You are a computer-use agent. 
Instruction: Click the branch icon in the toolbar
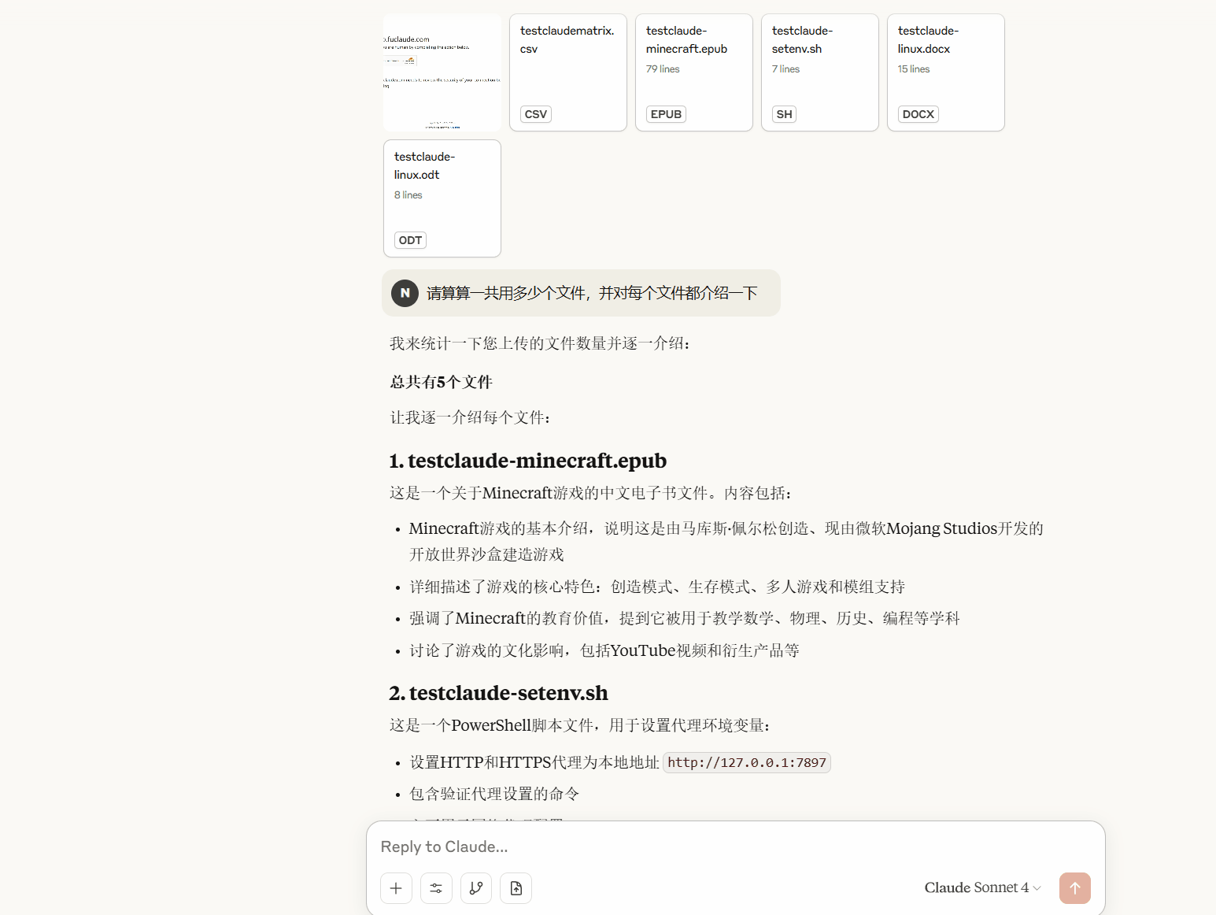point(476,888)
